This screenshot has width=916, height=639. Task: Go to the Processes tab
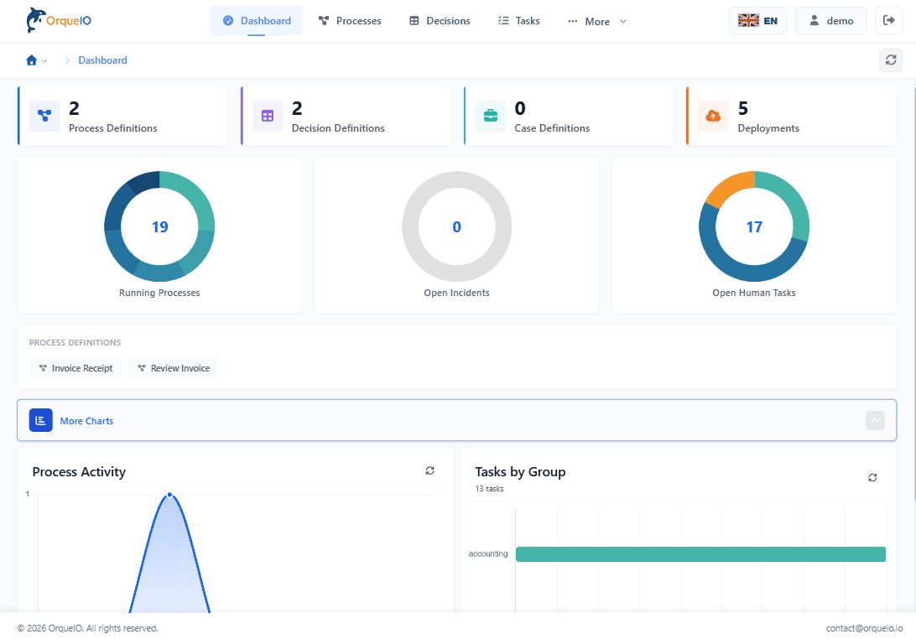coord(349,20)
